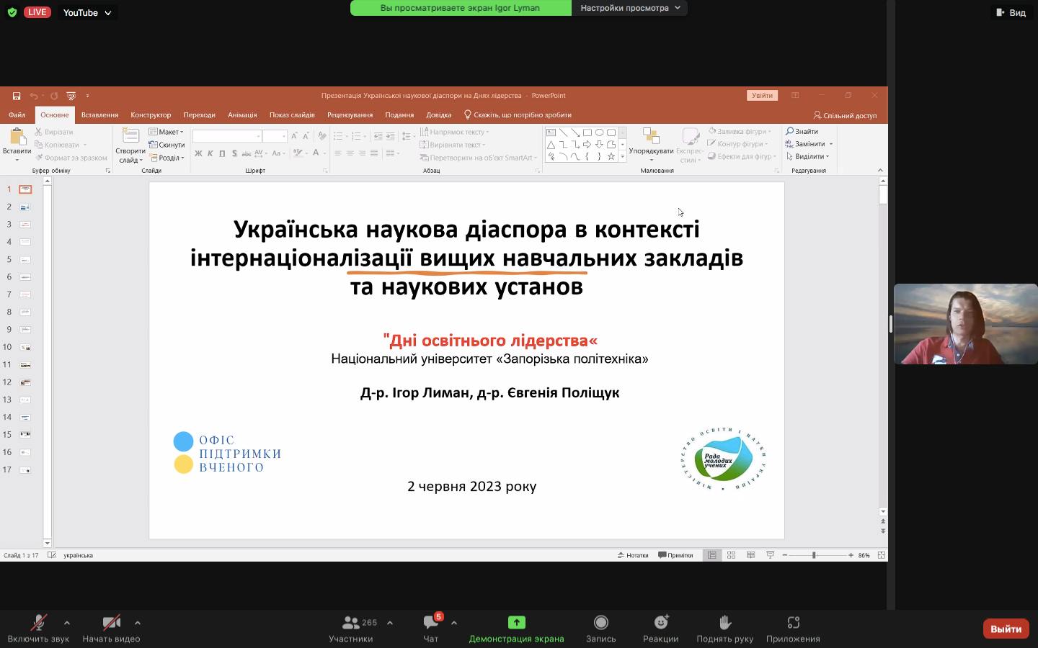Screen dimensions: 1038x648
Task: Expand the view settings dropdown
Action: 629,8
